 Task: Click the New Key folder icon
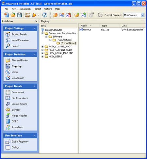pos(55,15)
